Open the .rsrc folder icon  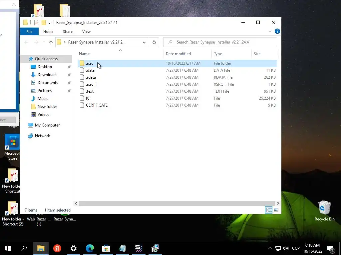click(x=82, y=63)
